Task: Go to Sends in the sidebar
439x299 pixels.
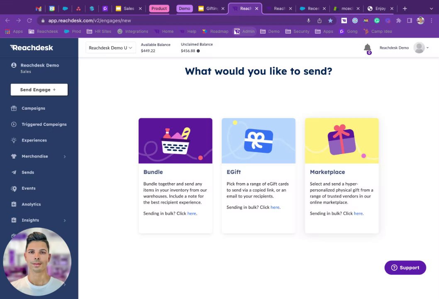Action: (28, 172)
